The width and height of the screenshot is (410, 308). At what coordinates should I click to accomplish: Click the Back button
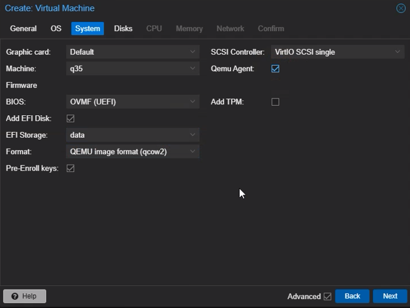(x=352, y=296)
